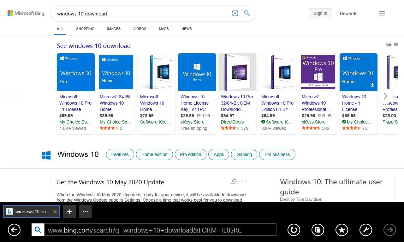Screen dimensions: 404x242
Task: Advance product carousel with right chevron
Action: point(385,96)
